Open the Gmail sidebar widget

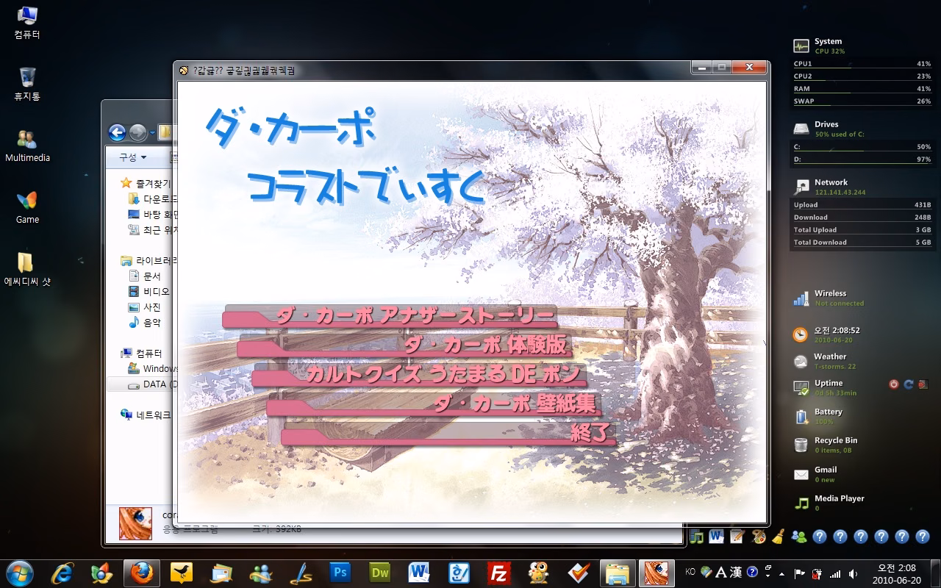[x=826, y=474]
